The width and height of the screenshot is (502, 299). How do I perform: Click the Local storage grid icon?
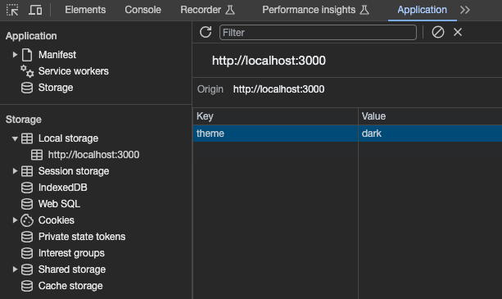click(27, 138)
